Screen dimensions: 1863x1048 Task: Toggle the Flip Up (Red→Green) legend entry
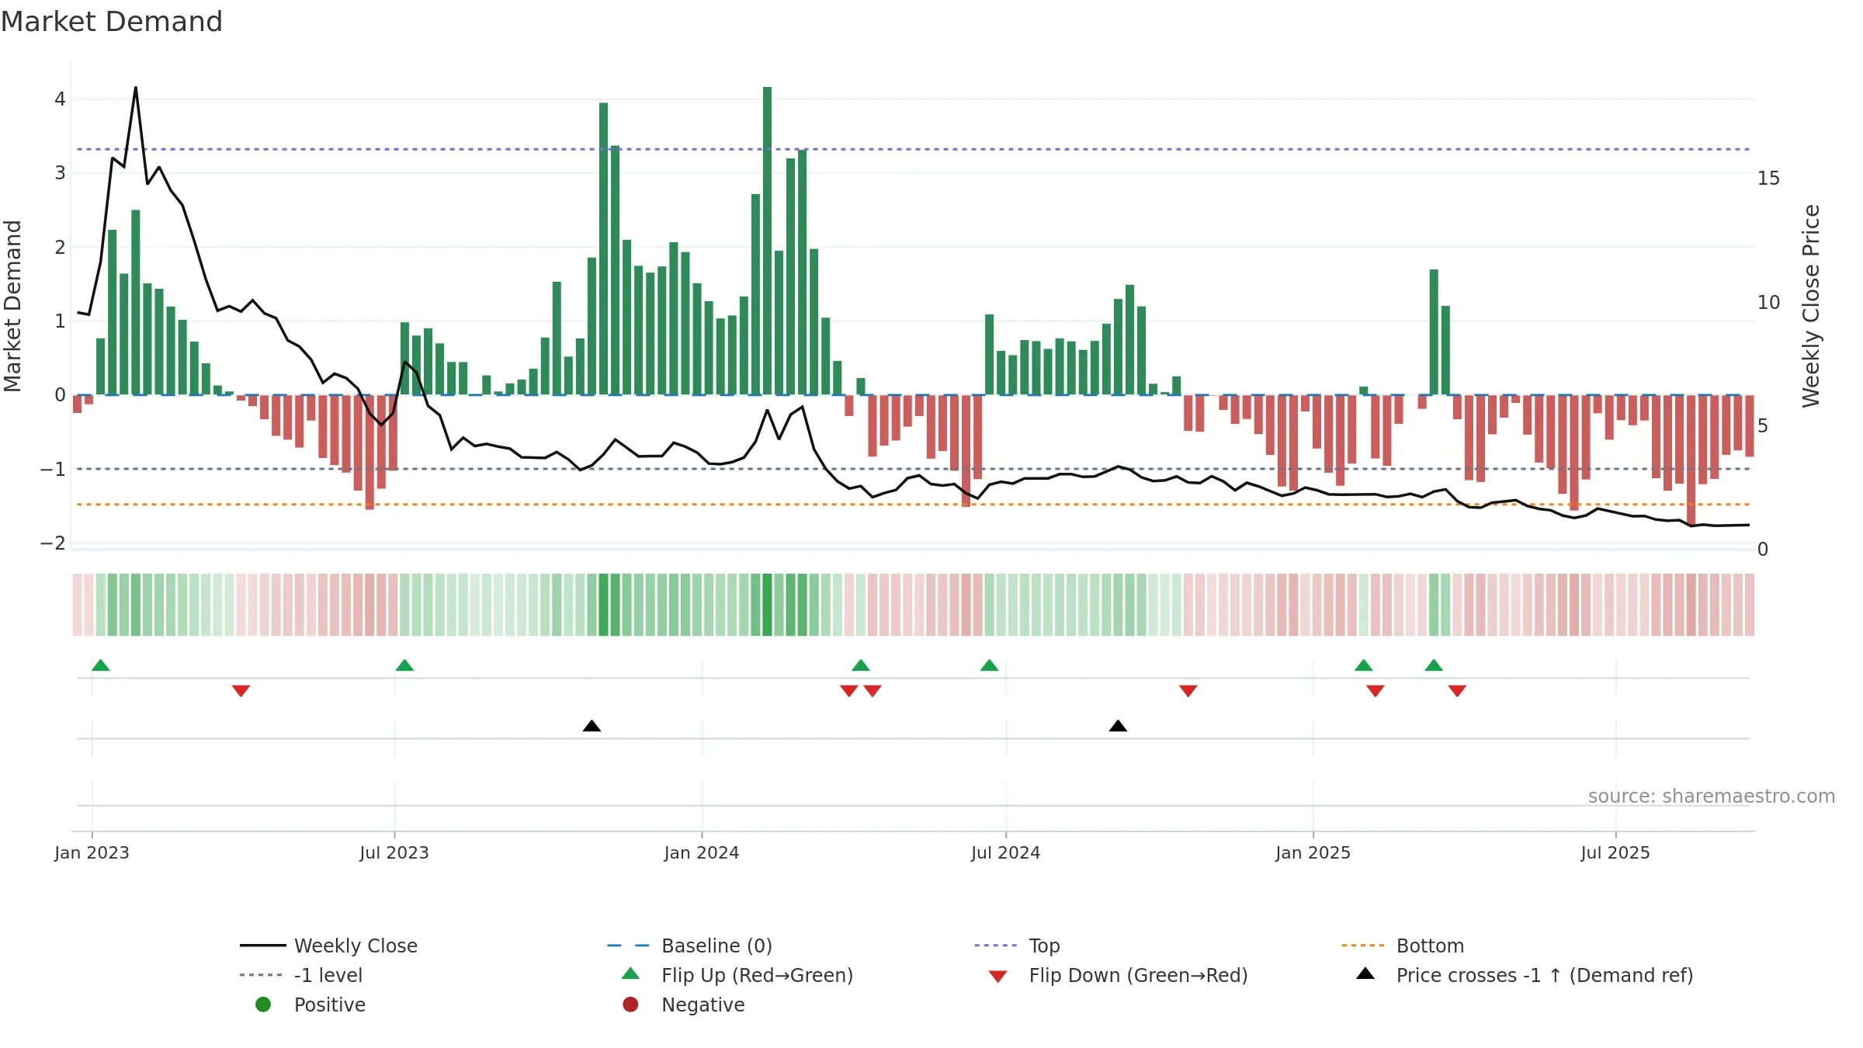click(737, 975)
